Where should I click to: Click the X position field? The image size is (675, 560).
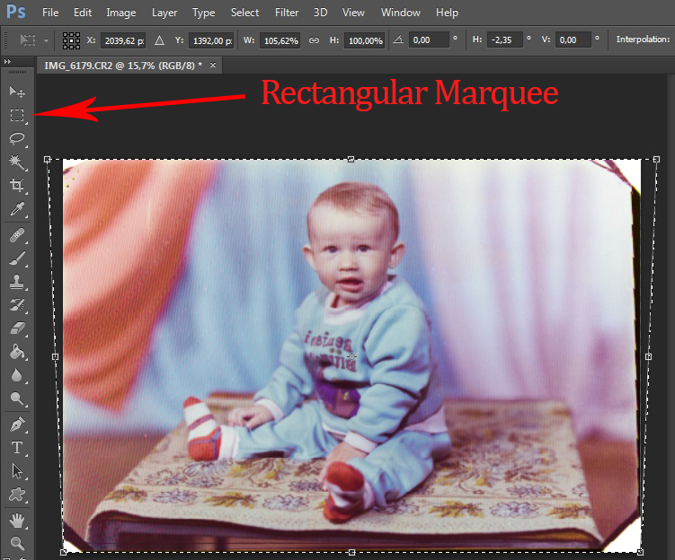tap(123, 40)
